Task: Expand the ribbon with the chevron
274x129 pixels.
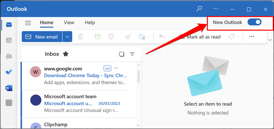Action: [x=270, y=40]
